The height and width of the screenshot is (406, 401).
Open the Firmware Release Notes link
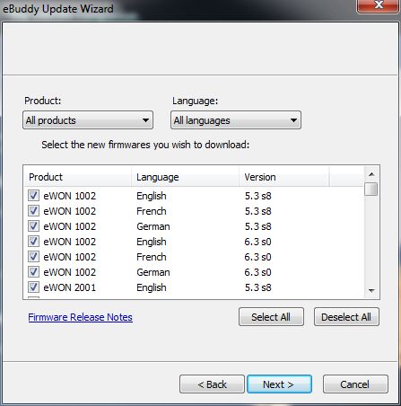[81, 317]
